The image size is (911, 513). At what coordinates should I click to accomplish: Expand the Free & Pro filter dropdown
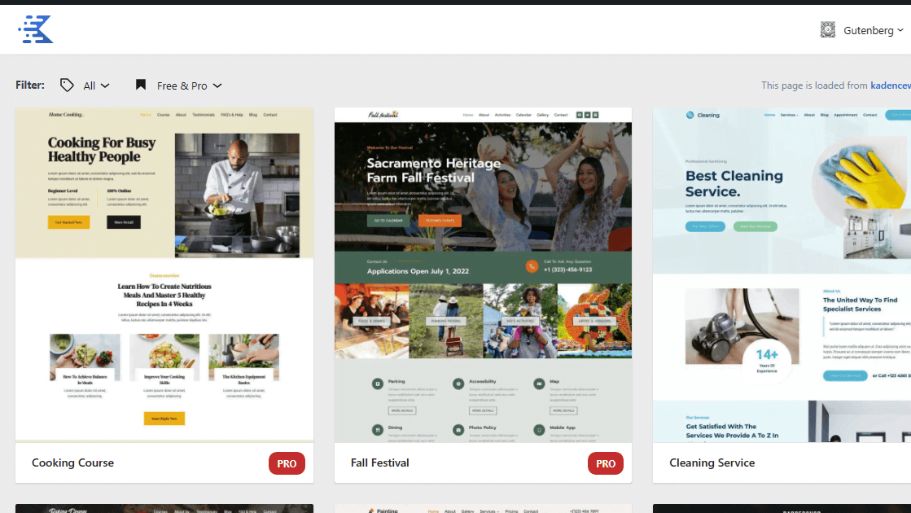point(189,85)
